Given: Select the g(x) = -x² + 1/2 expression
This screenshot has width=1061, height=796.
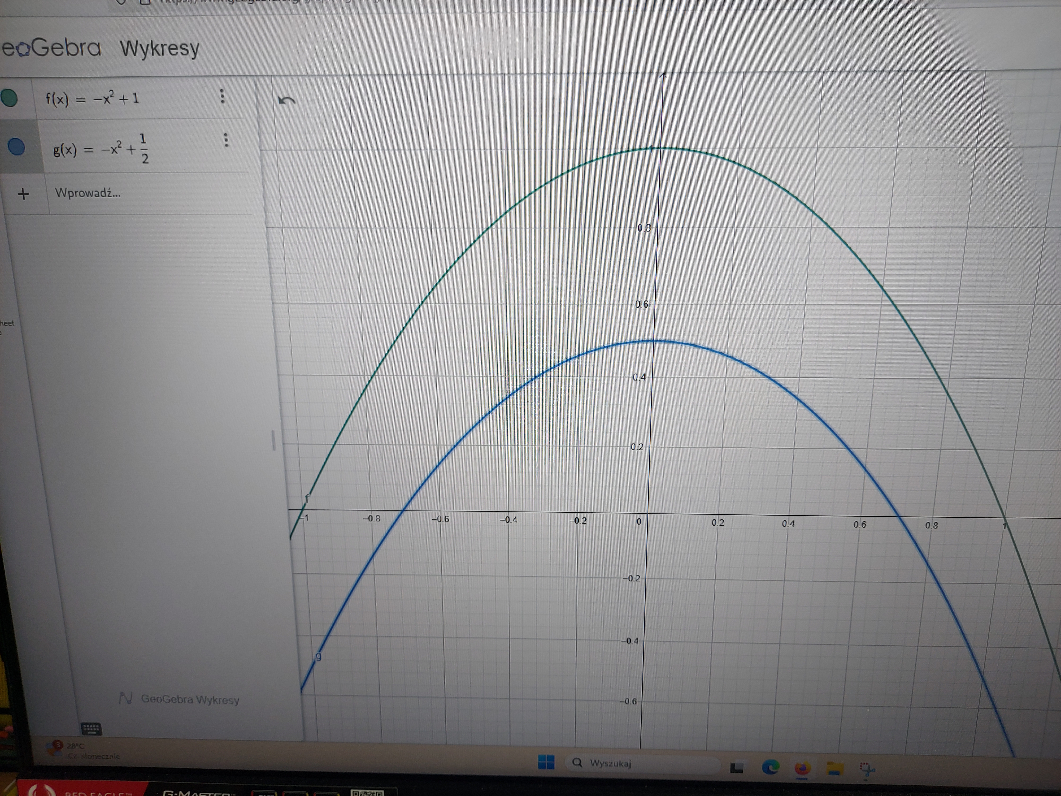Looking at the screenshot, I should pos(101,149).
